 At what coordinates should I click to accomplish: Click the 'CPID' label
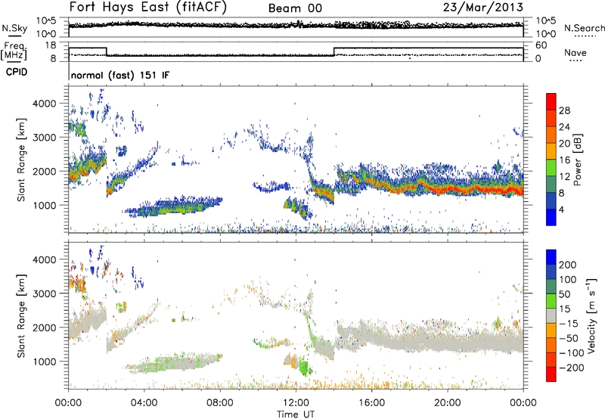(17, 72)
